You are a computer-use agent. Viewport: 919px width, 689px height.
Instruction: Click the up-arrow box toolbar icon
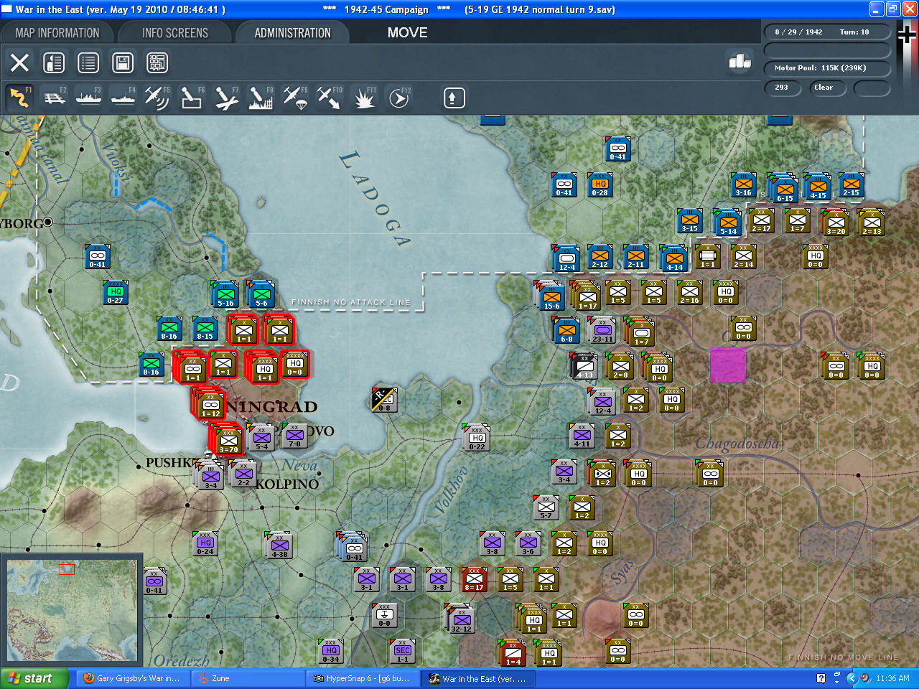tap(454, 98)
